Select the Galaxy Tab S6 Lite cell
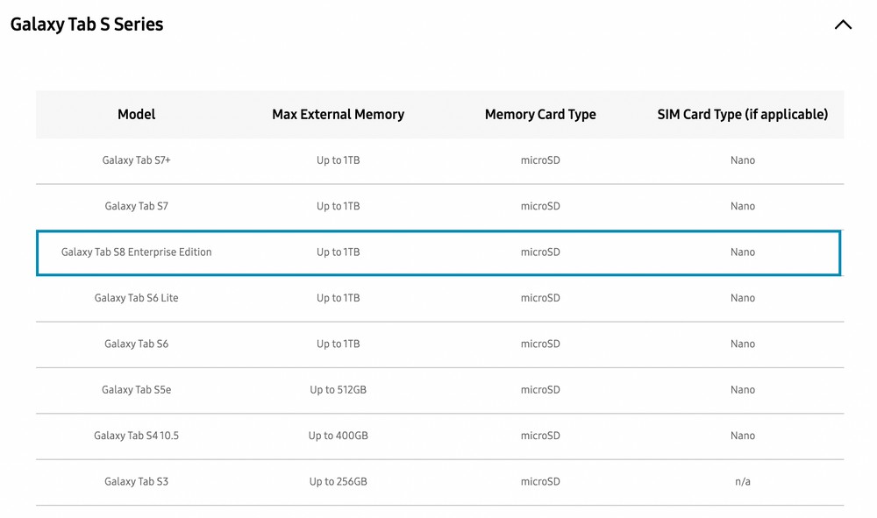Viewport: 877px width, 518px height. coord(137,298)
